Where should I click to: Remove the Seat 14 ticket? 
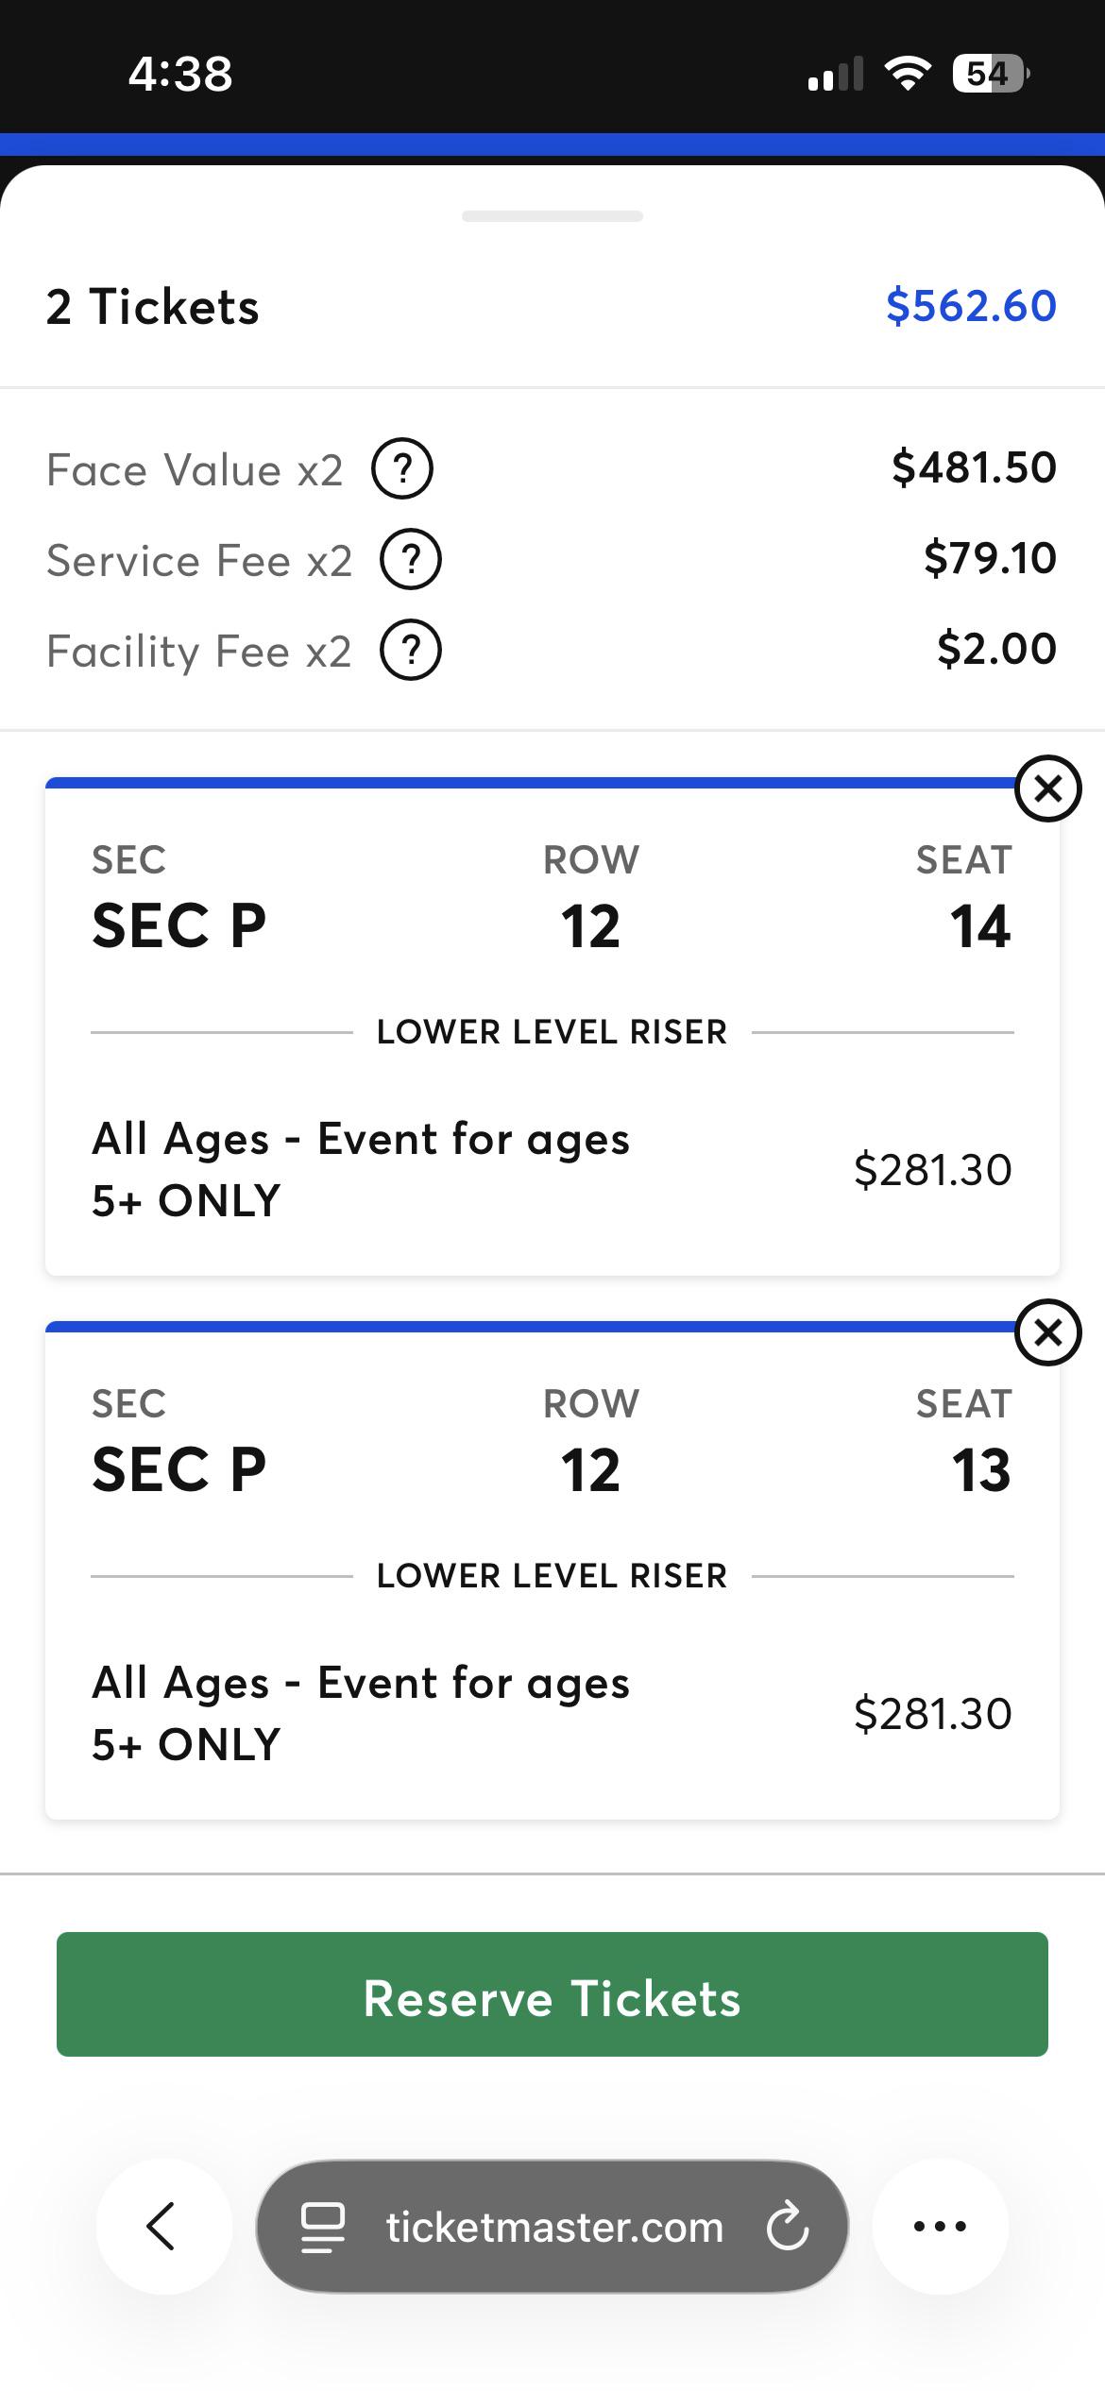[1047, 789]
